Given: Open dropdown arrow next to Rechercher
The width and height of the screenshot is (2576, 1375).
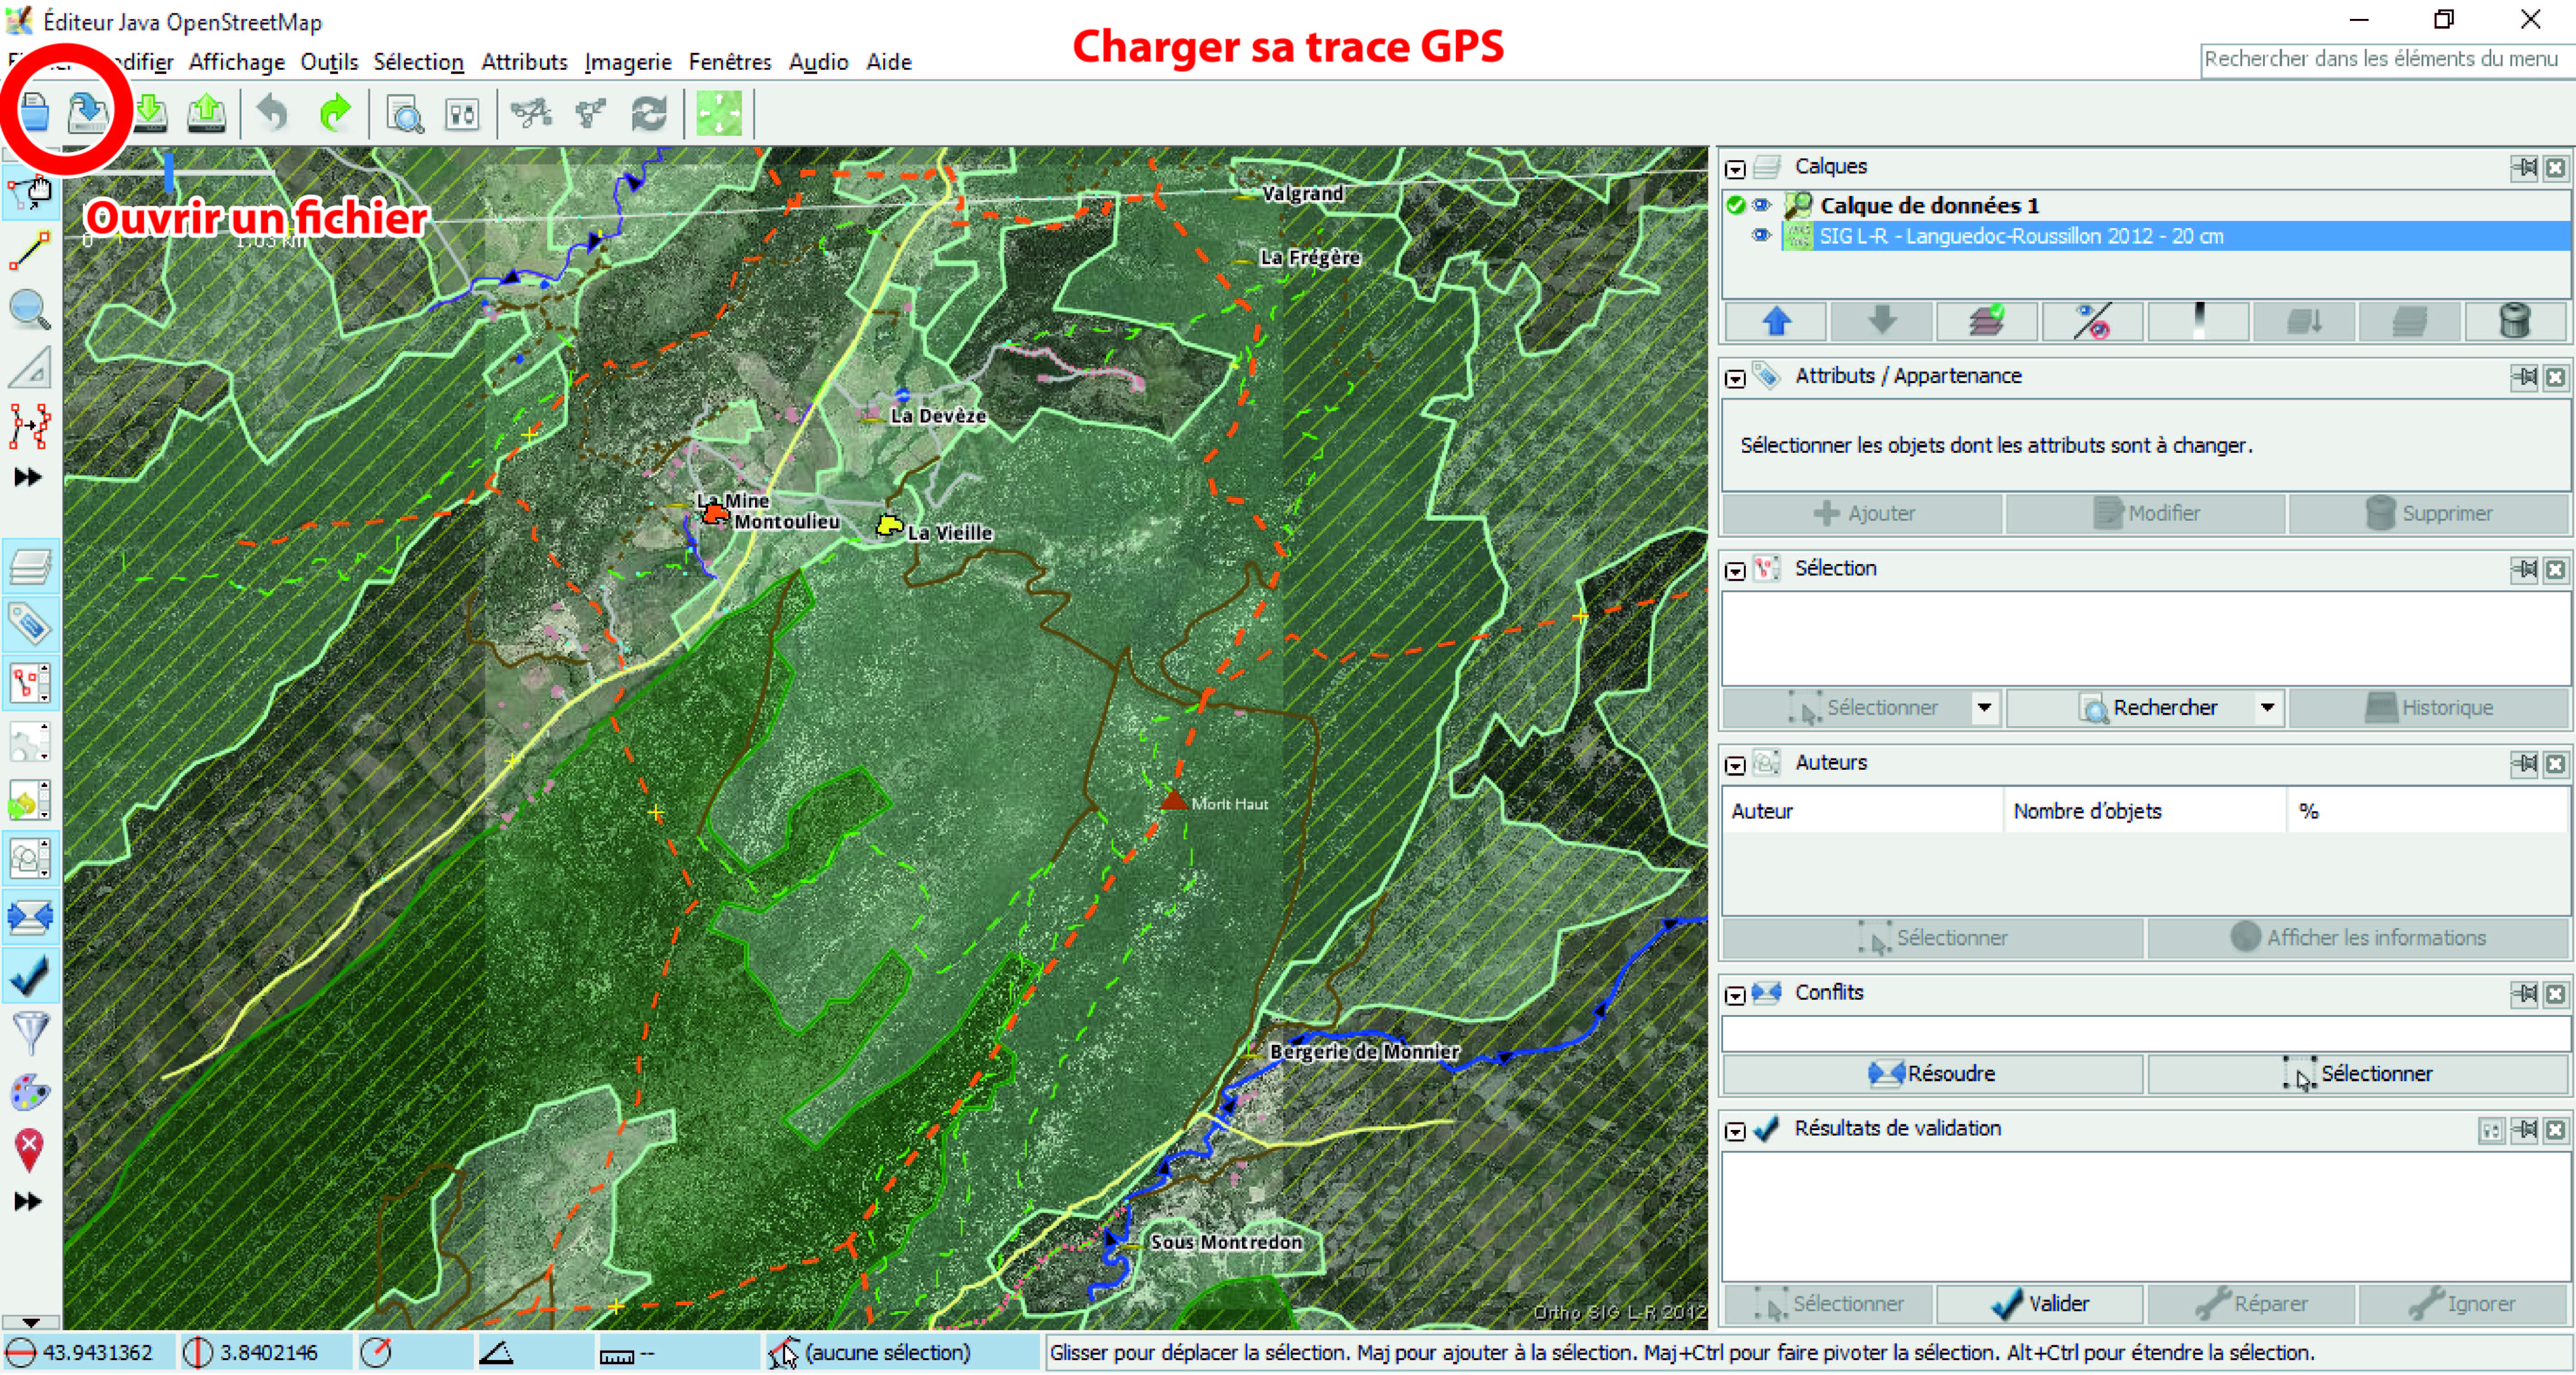Looking at the screenshot, I should (2267, 708).
